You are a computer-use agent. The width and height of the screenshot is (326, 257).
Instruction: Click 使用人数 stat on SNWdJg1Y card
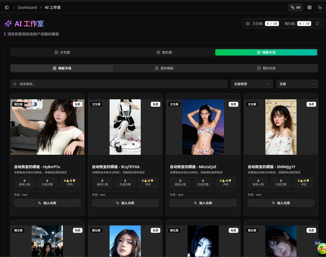click(x=258, y=182)
